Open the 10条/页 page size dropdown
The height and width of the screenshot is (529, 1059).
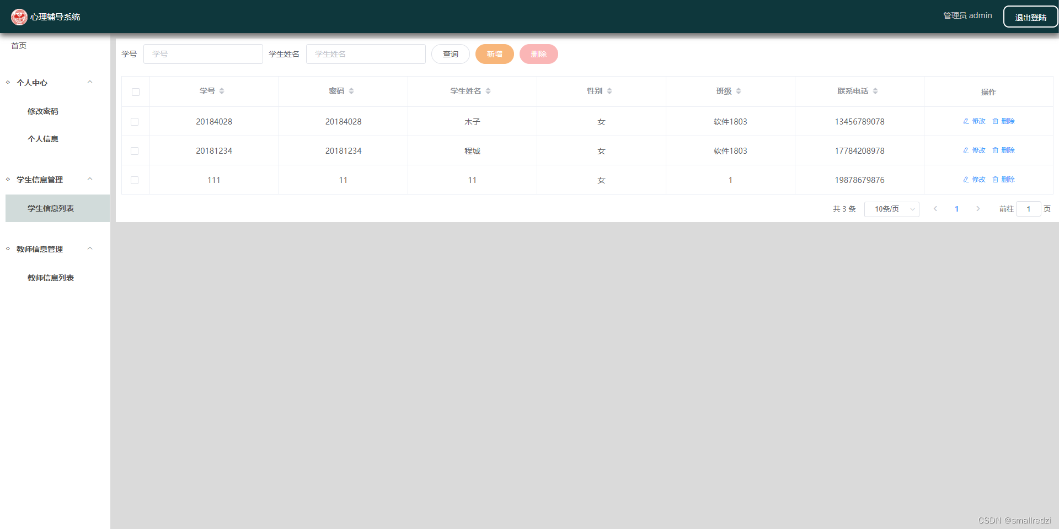[891, 209]
